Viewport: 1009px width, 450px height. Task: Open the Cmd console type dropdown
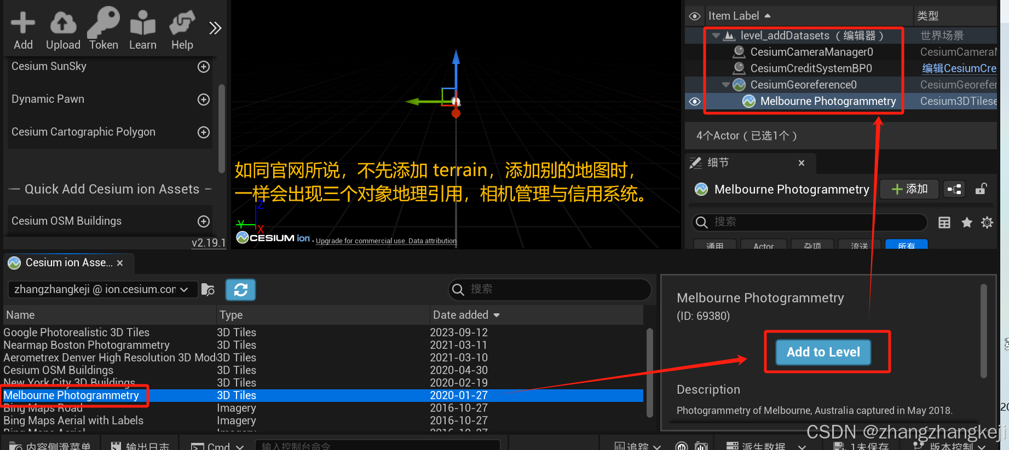(x=217, y=446)
